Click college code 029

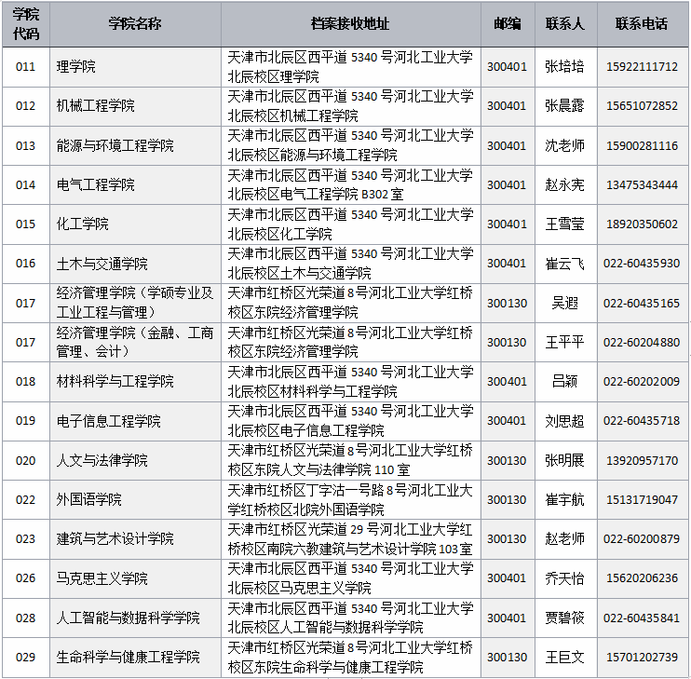pyautogui.click(x=25, y=657)
